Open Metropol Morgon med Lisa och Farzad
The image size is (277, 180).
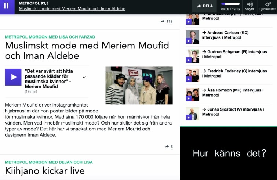click(x=50, y=37)
